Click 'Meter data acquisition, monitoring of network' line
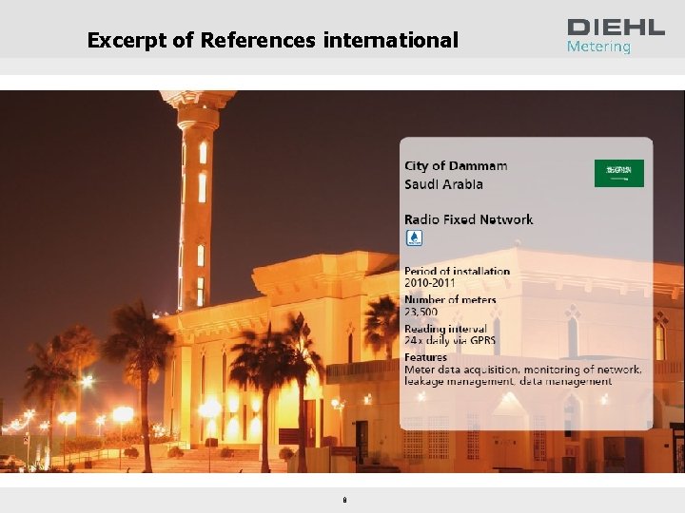Viewport: 685px width, 513px height. tap(523, 370)
